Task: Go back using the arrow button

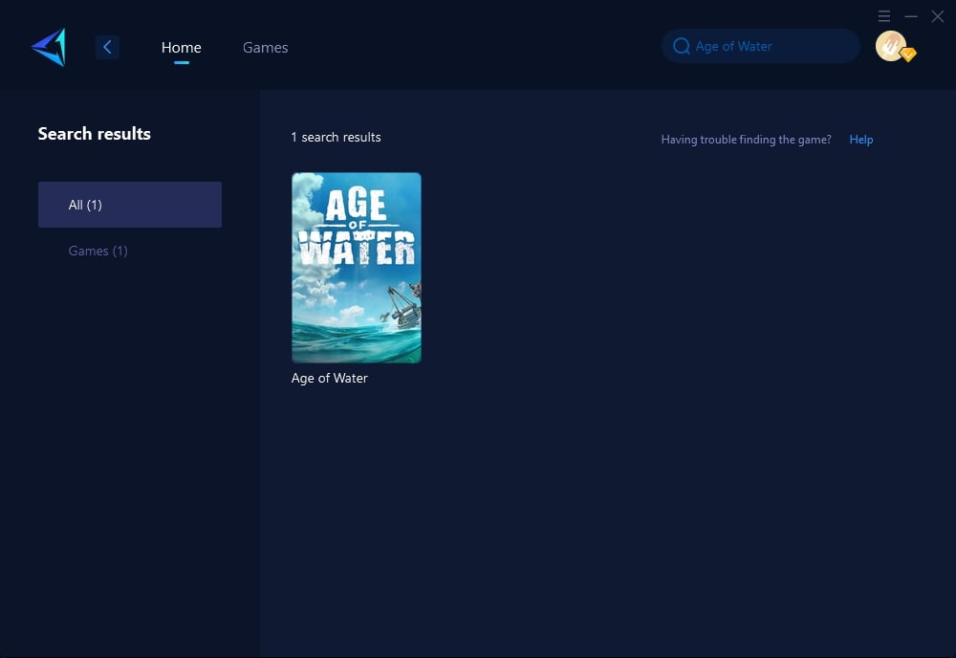Action: tap(107, 47)
